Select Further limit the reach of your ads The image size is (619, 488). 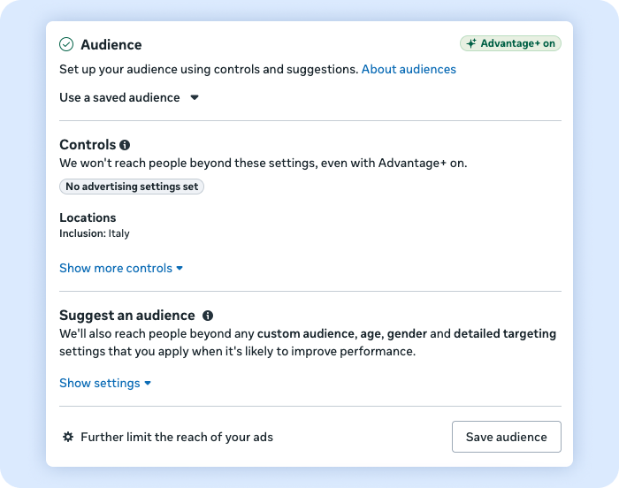coord(176,437)
